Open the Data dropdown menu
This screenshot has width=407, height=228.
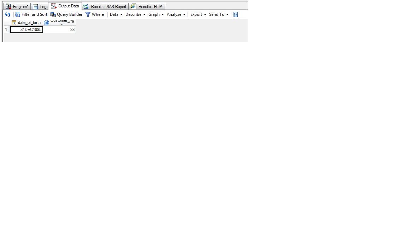(115, 14)
